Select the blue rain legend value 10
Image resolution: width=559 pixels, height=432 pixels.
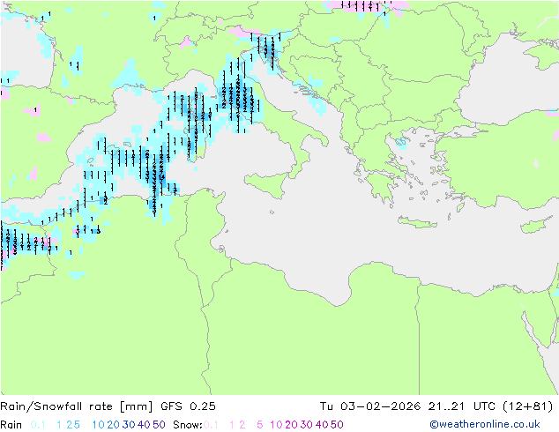(98, 425)
